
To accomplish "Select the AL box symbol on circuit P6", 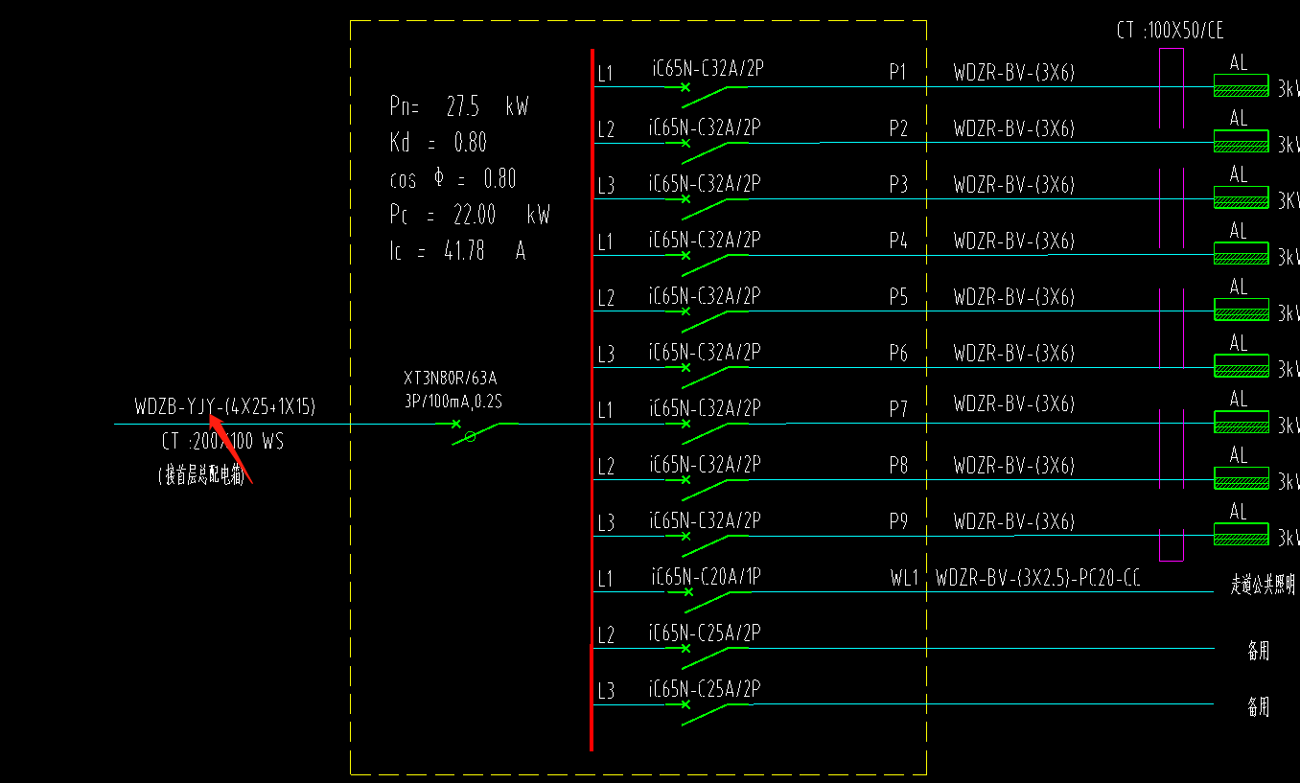I will coord(1241,365).
